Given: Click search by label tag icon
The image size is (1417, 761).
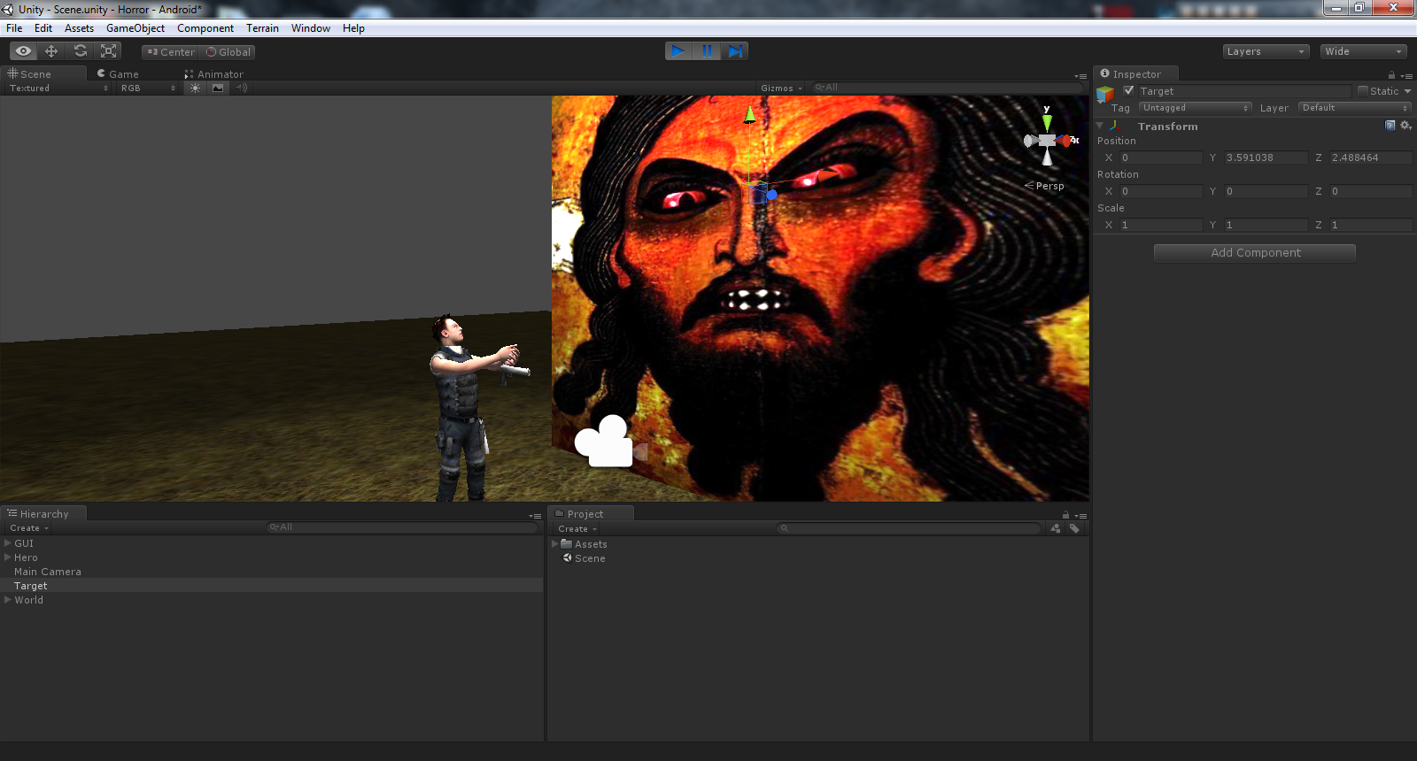Looking at the screenshot, I should tap(1074, 528).
